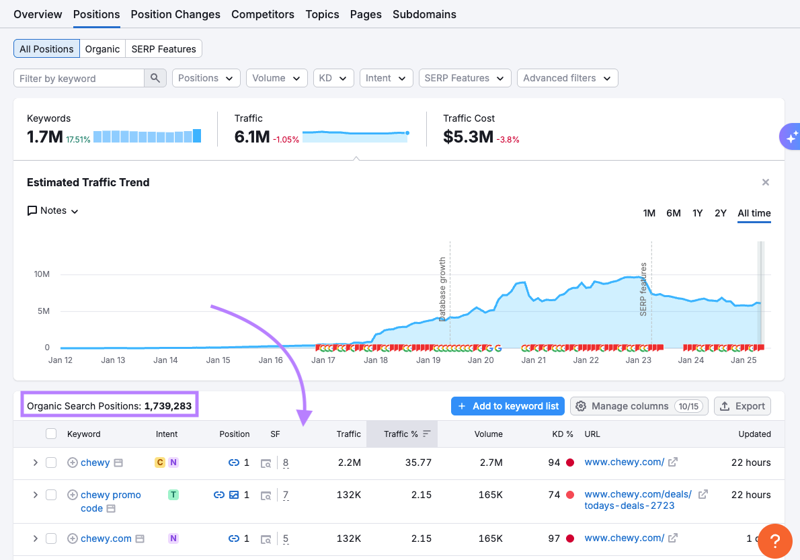Expand the 'chewy promo code' row details

(x=35, y=495)
